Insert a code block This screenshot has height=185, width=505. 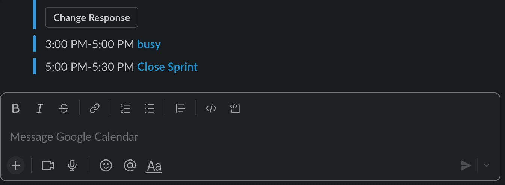click(x=235, y=109)
